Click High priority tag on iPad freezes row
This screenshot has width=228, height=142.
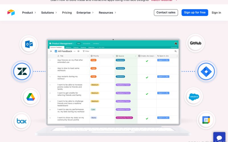pyautogui.click(x=93, y=60)
